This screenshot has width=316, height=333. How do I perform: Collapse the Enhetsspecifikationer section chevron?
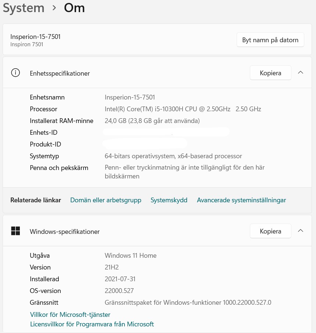pos(301,73)
